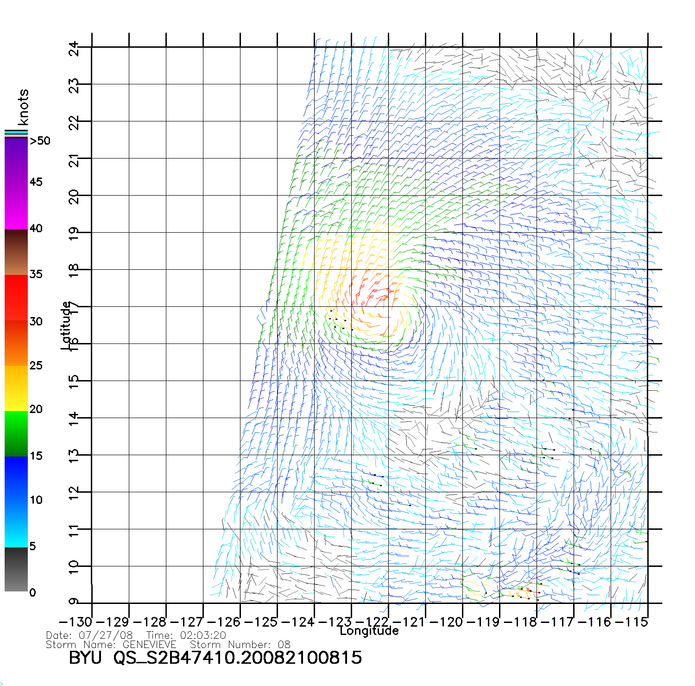
Task: Click the "Latitude" axis title
Action: [x=66, y=325]
